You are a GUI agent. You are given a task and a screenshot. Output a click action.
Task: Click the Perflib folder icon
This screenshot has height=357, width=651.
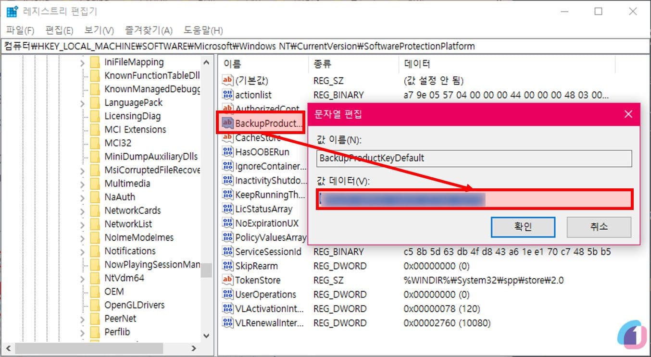95,332
